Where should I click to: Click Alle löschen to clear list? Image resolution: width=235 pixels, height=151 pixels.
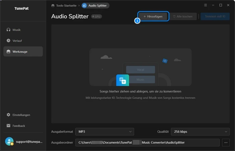(183, 16)
